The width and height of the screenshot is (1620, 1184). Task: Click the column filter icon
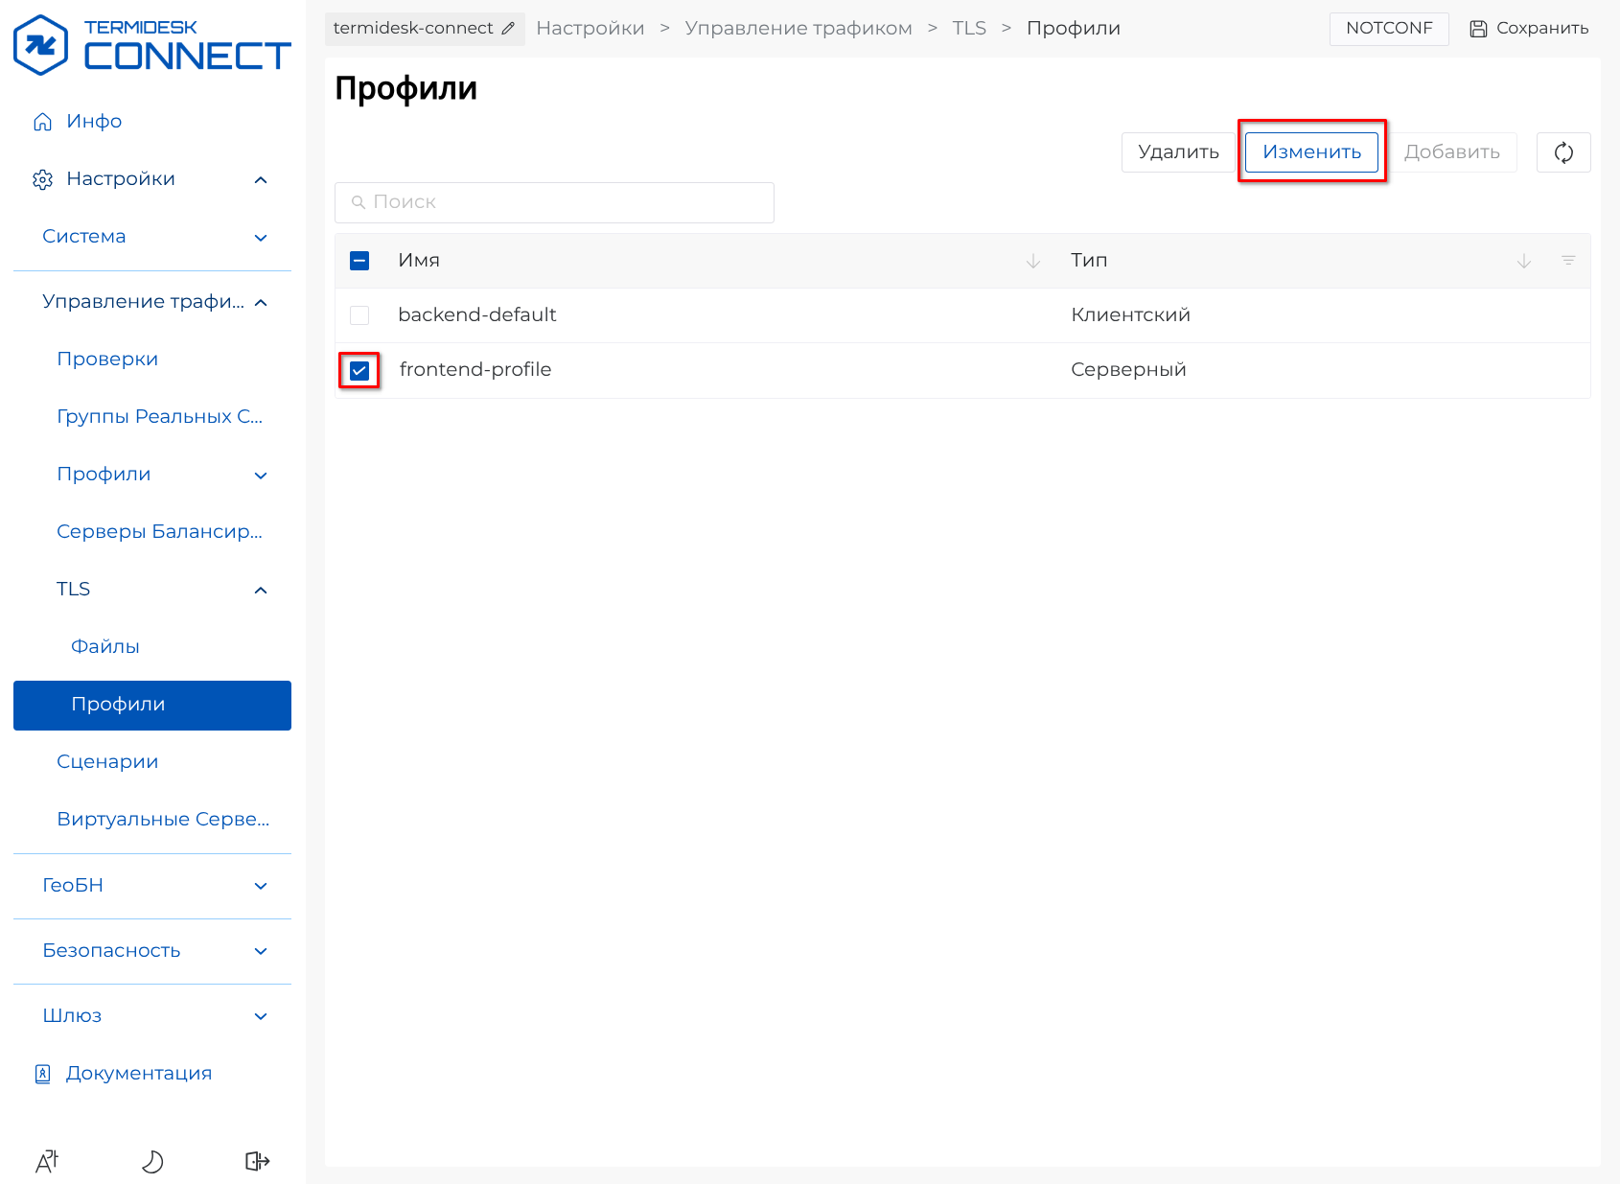(x=1568, y=261)
